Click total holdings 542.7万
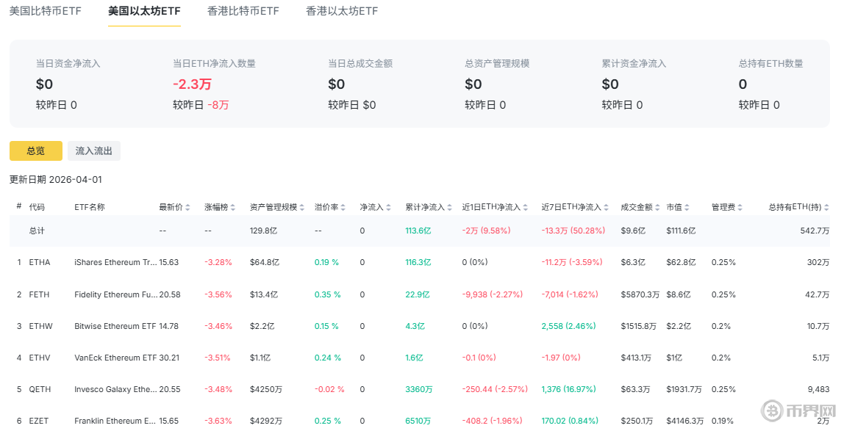Screen dimensions: 844x431 [815, 231]
